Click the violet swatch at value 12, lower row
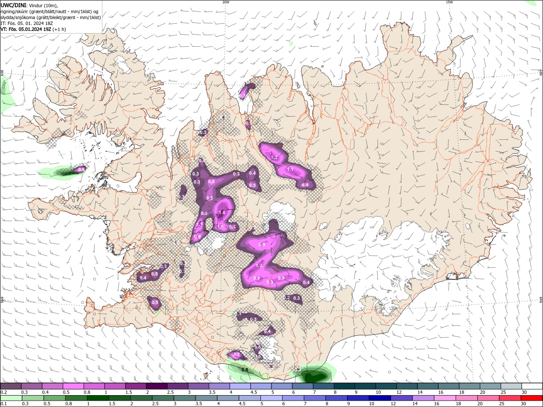Screen dimensions: 543x407 (401, 398)
